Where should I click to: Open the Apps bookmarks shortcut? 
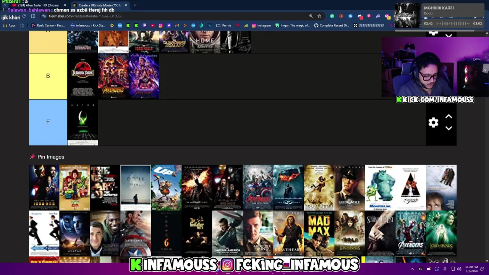coord(9,26)
